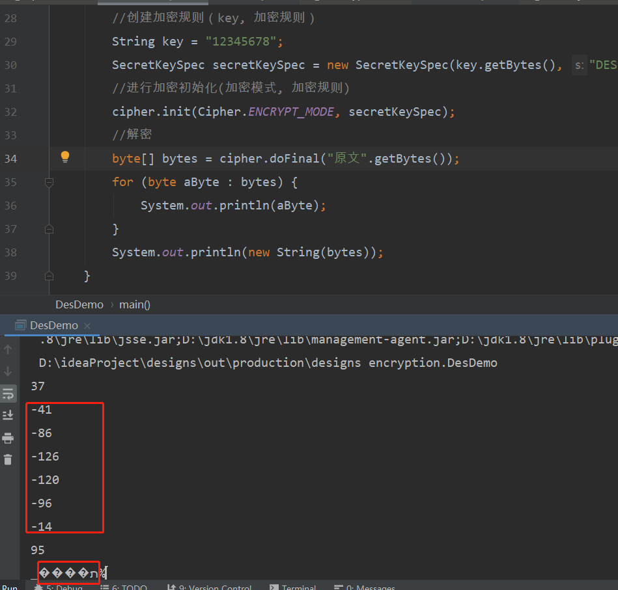Click the "s:" parameter hint on line 30

click(579, 65)
